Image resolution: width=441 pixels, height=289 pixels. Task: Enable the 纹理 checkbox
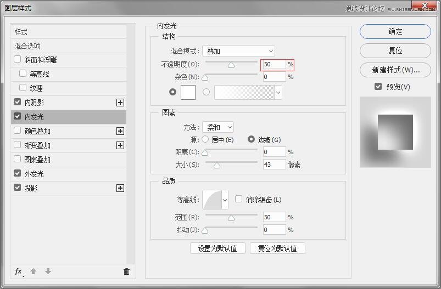23,88
